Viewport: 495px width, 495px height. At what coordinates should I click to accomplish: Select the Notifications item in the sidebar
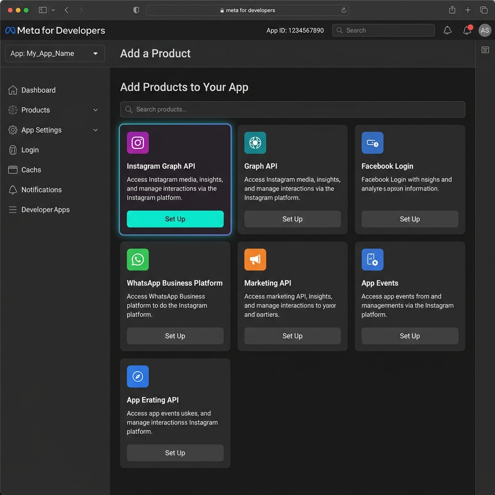41,189
